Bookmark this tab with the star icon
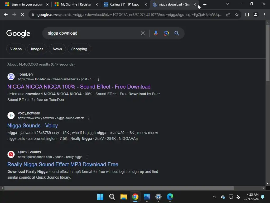Screen dimensions: 270x203 [237, 15]
